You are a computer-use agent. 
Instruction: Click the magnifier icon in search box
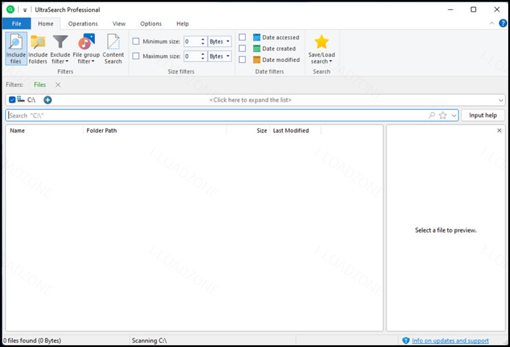pos(432,115)
